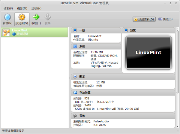Image resolution: width=180 pixels, height=134 pixels.
Task: Select the LinuxMint virtual machine entry
Action: [34, 32]
